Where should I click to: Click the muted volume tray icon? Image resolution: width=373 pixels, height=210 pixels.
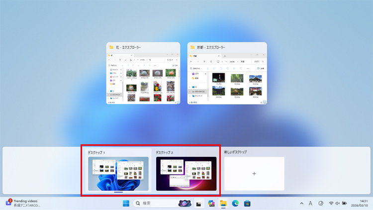(x=338, y=204)
